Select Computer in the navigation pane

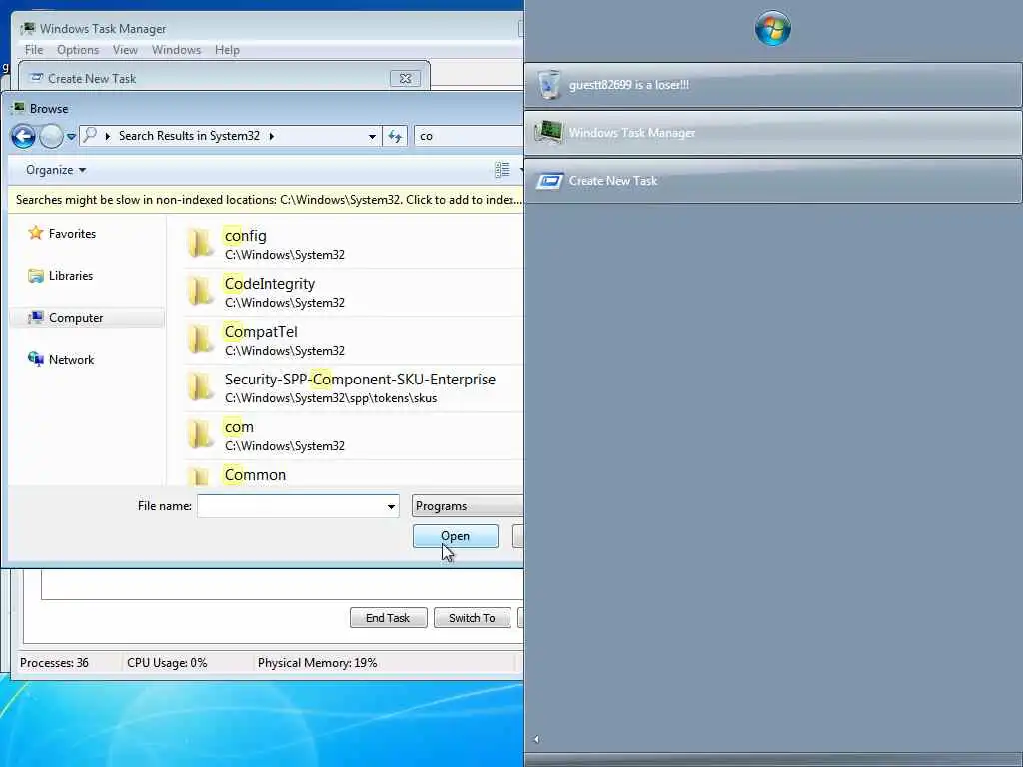76,318
